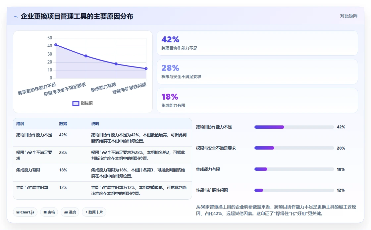Click the 性能与扩展性问题 progress bar
Image resolution: width=371 pixels, height=230 pixels.
point(294,190)
